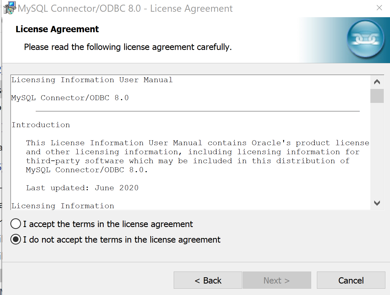This screenshot has height=295, width=390.
Task: Click the 'I do not accept the terms' label text
Action: point(122,240)
